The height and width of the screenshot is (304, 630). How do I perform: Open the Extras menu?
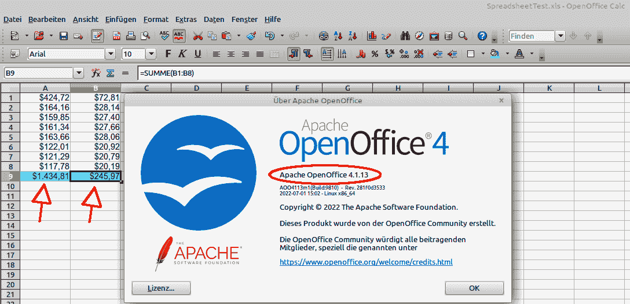pyautogui.click(x=186, y=19)
